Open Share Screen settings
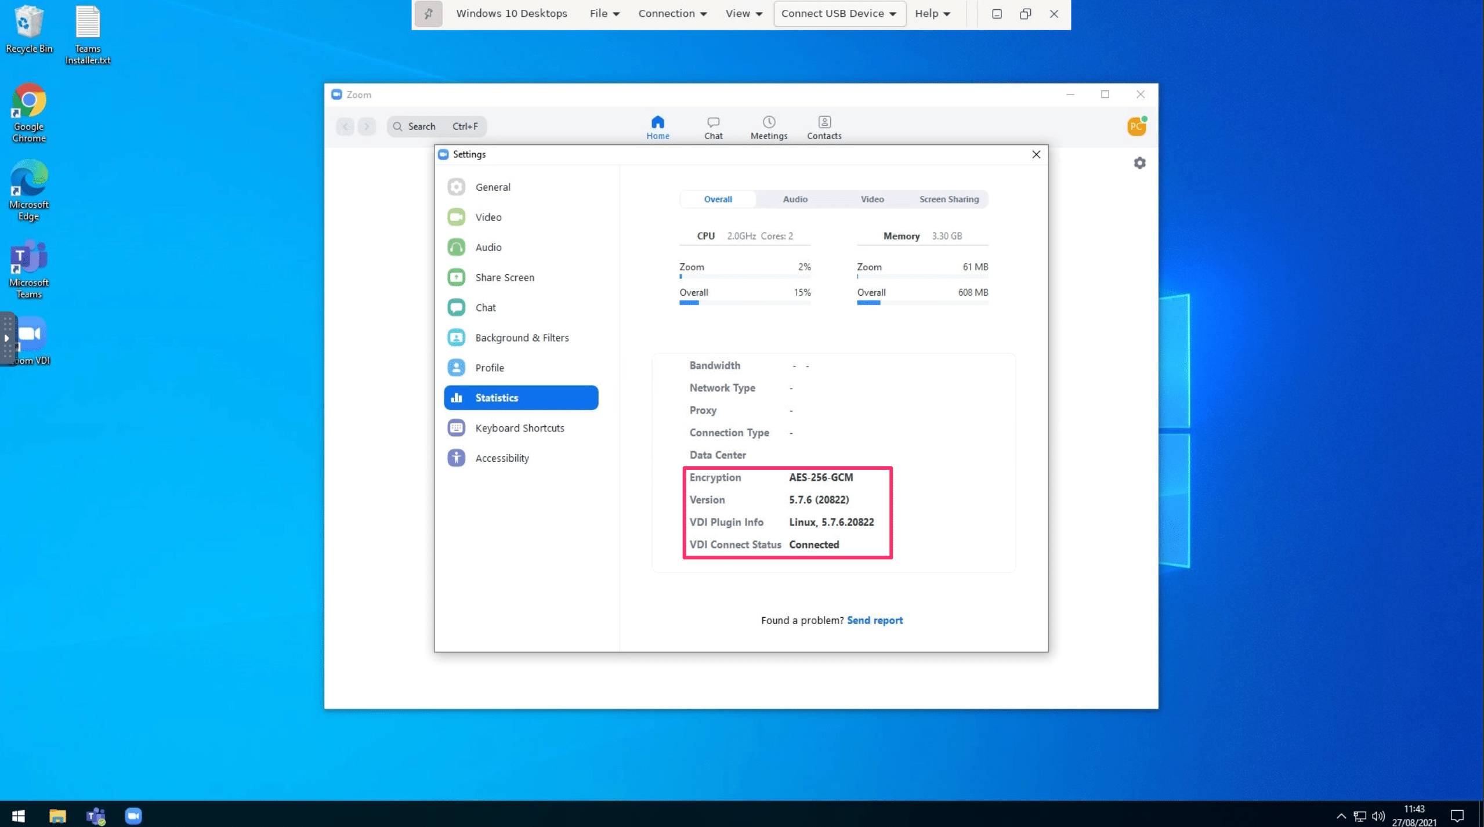This screenshot has width=1484, height=827. pyautogui.click(x=521, y=277)
